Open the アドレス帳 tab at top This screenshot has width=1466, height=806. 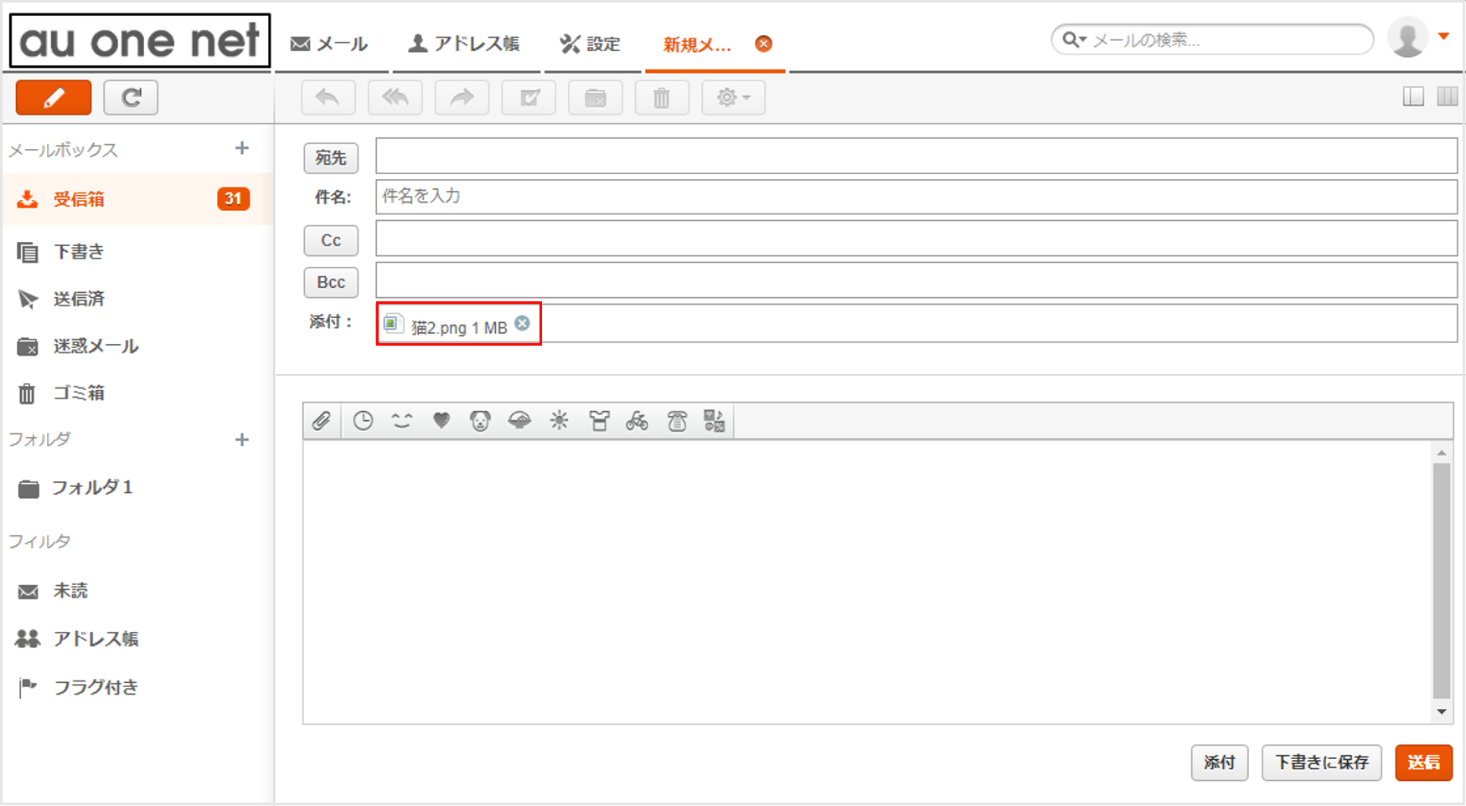click(463, 44)
